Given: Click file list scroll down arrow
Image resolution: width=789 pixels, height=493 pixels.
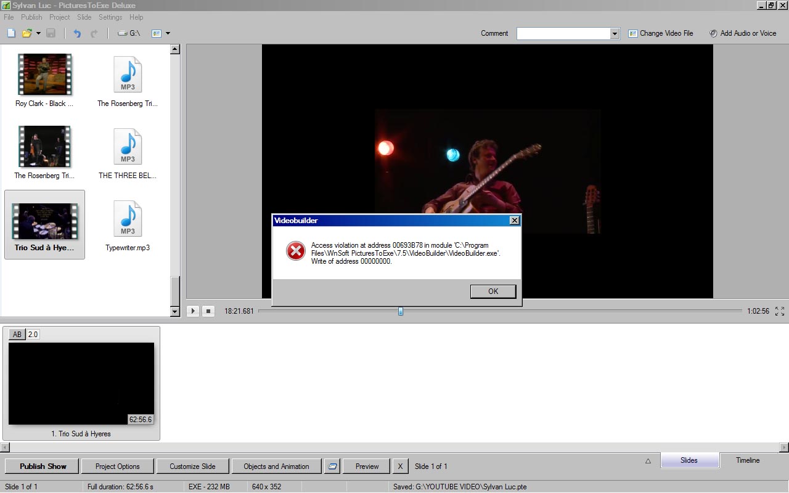Looking at the screenshot, I should 174,312.
